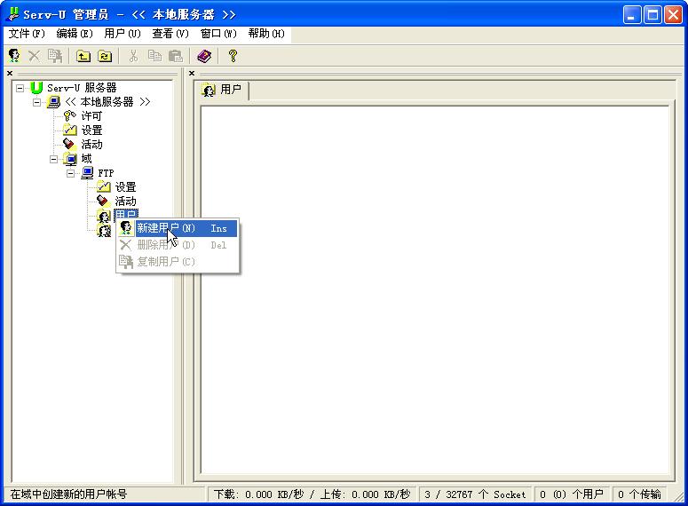The image size is (688, 506).
Task: Click the up one level folder icon
Action: pos(83,56)
